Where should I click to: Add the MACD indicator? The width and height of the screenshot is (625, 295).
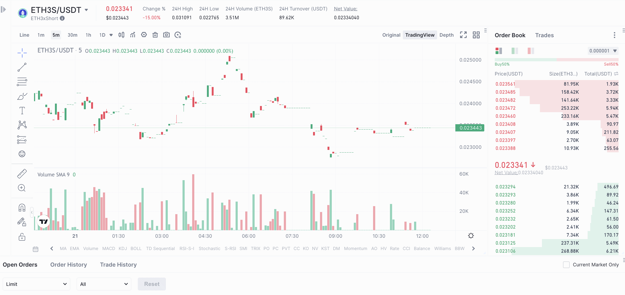click(109, 248)
